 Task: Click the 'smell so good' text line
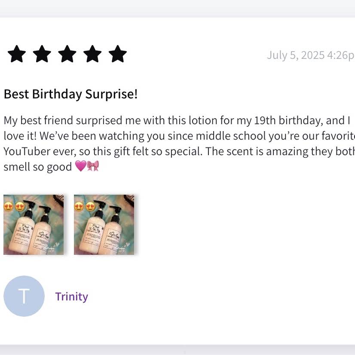point(38,167)
